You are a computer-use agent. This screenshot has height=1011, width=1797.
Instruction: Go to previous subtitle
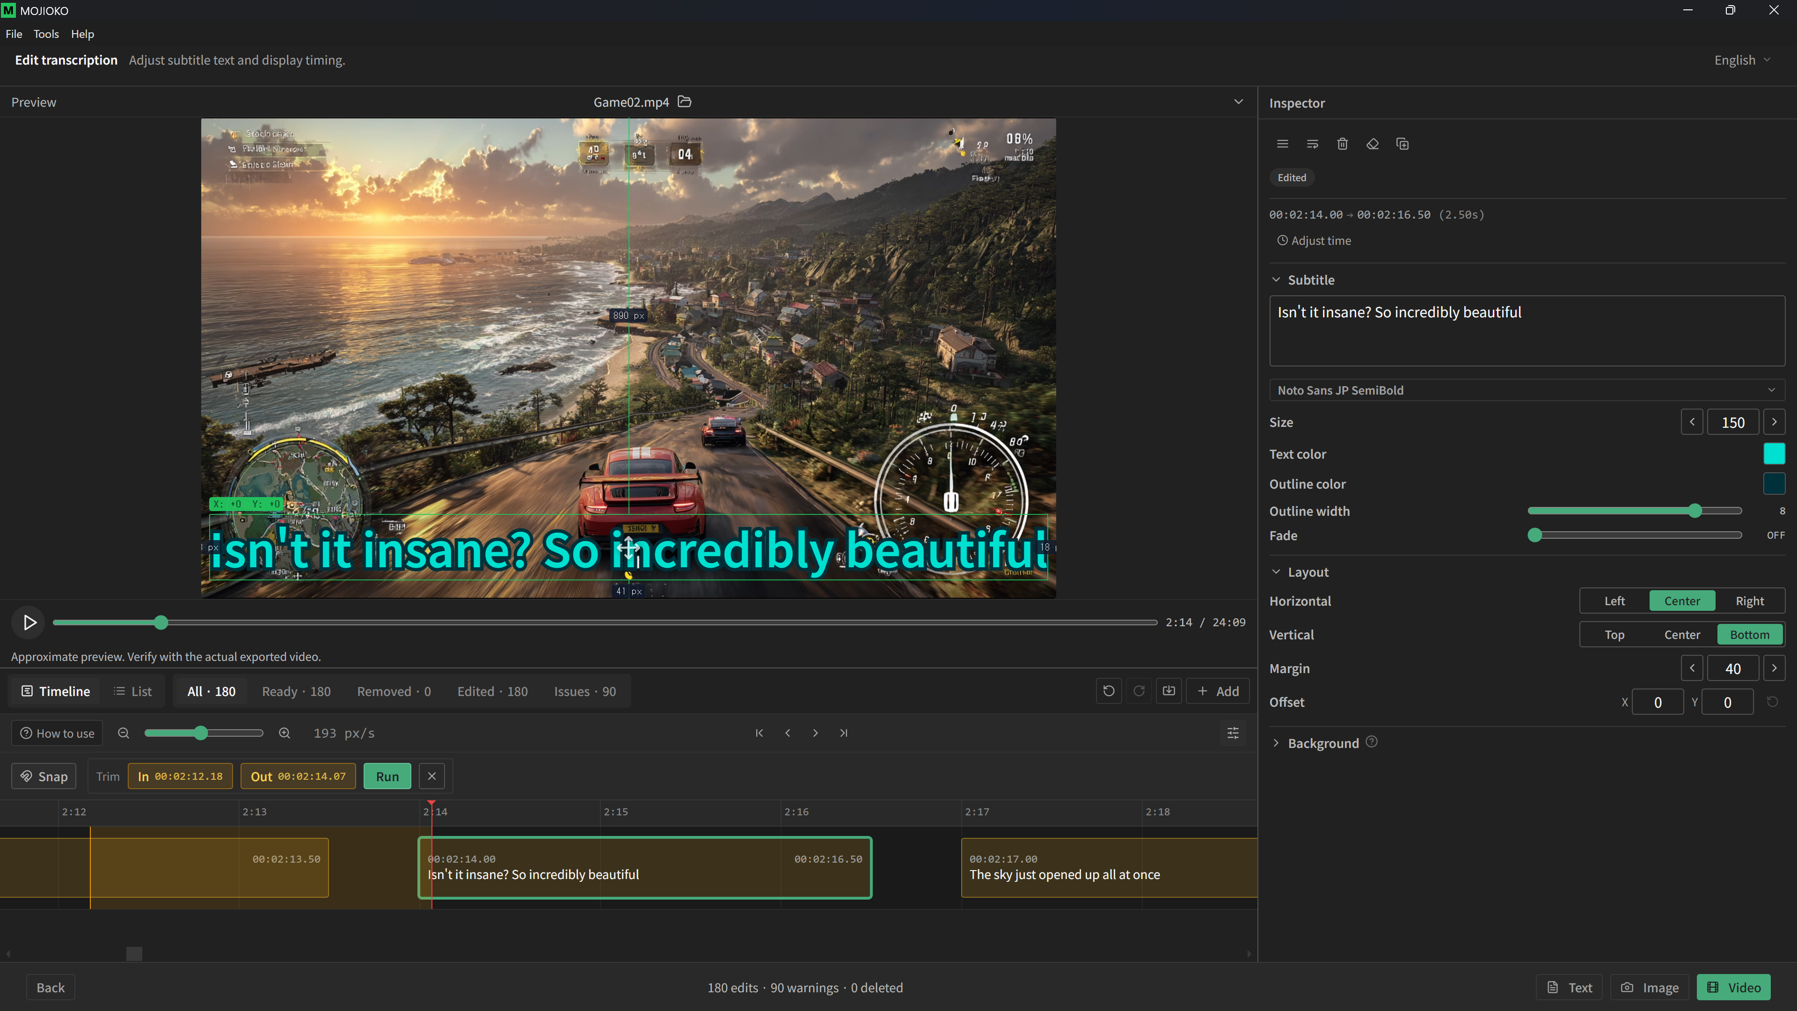click(788, 733)
